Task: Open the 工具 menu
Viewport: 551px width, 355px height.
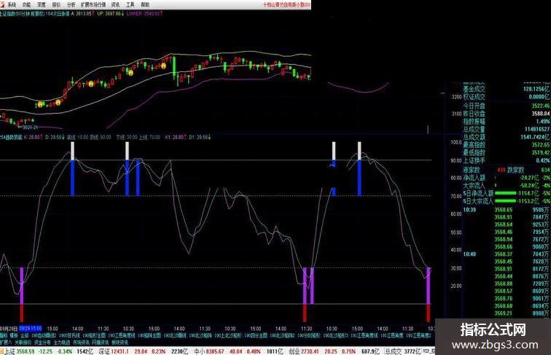Action: pos(130,5)
